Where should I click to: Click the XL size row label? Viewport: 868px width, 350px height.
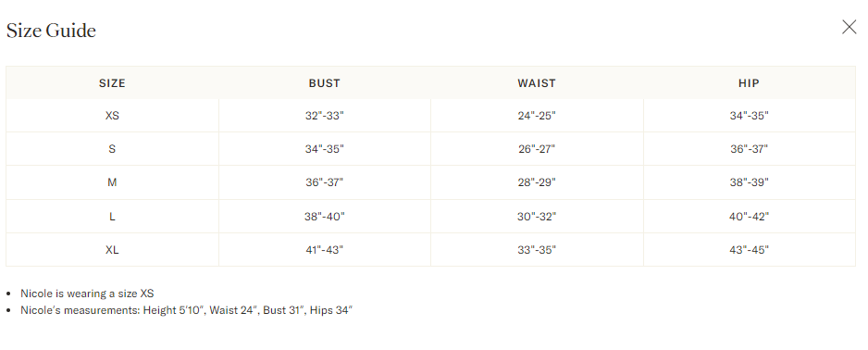[112, 250]
